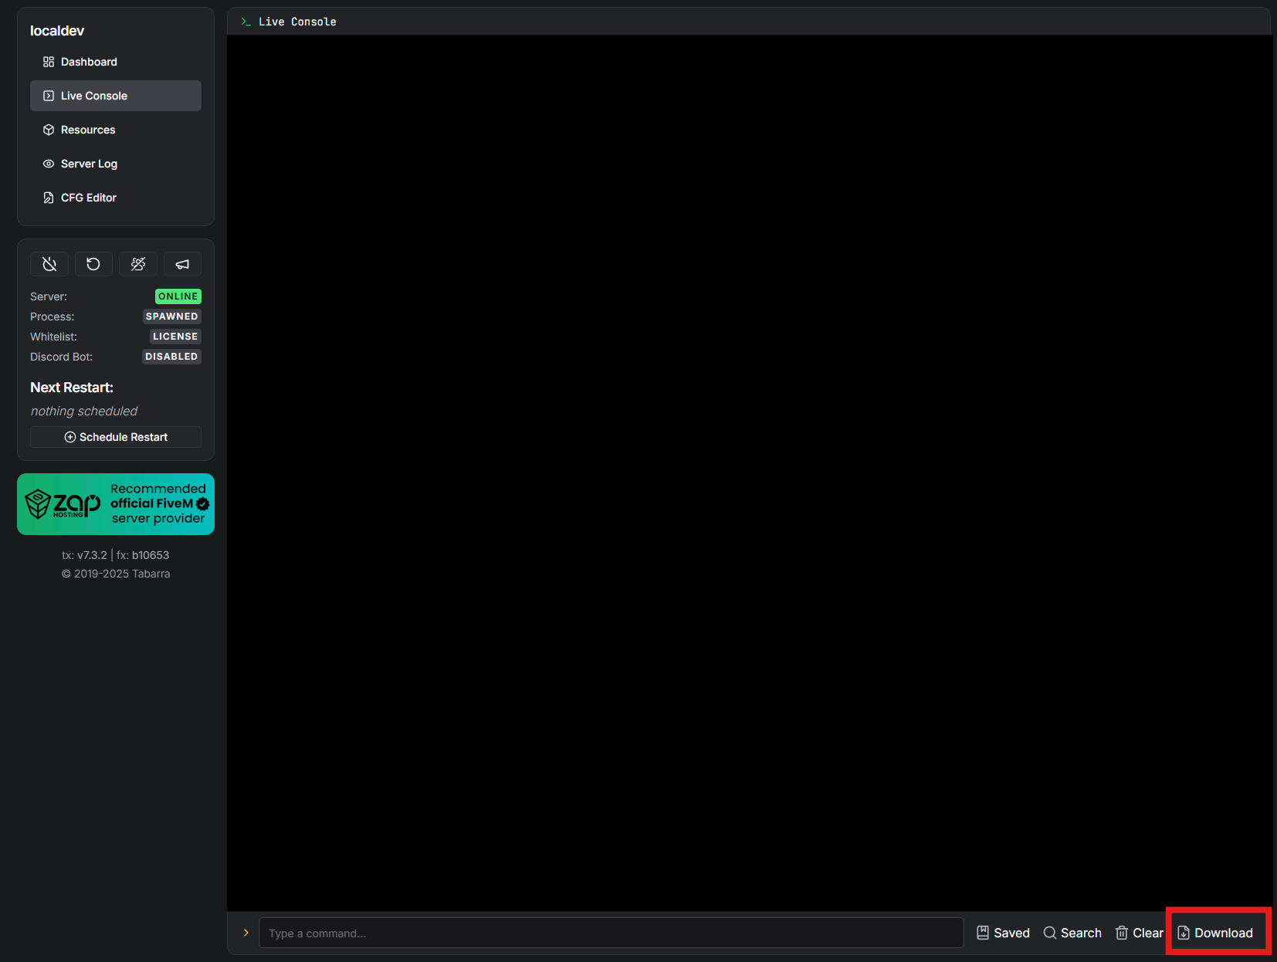Click the Dashboard grid icon in sidebar
The height and width of the screenshot is (962, 1277).
[x=49, y=61]
